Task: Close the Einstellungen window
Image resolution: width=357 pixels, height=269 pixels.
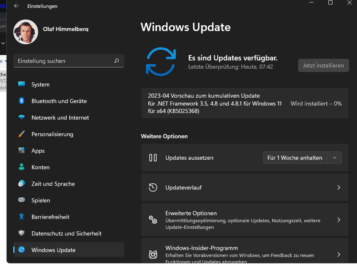Action: pyautogui.click(x=350, y=2)
